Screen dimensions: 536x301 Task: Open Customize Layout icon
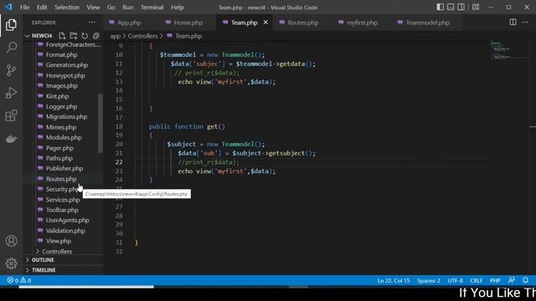(x=476, y=8)
